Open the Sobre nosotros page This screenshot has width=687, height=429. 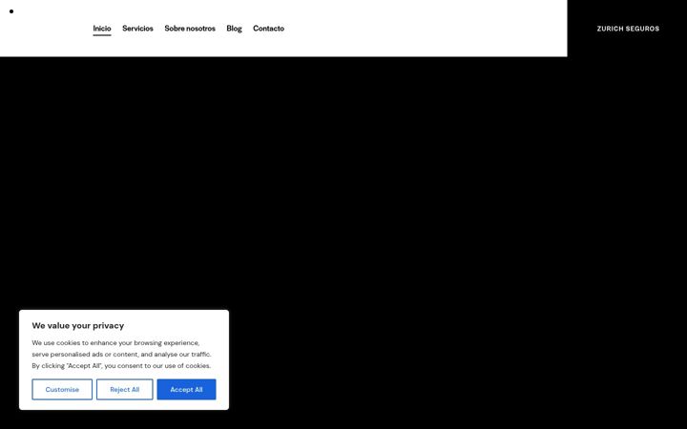[x=190, y=29]
